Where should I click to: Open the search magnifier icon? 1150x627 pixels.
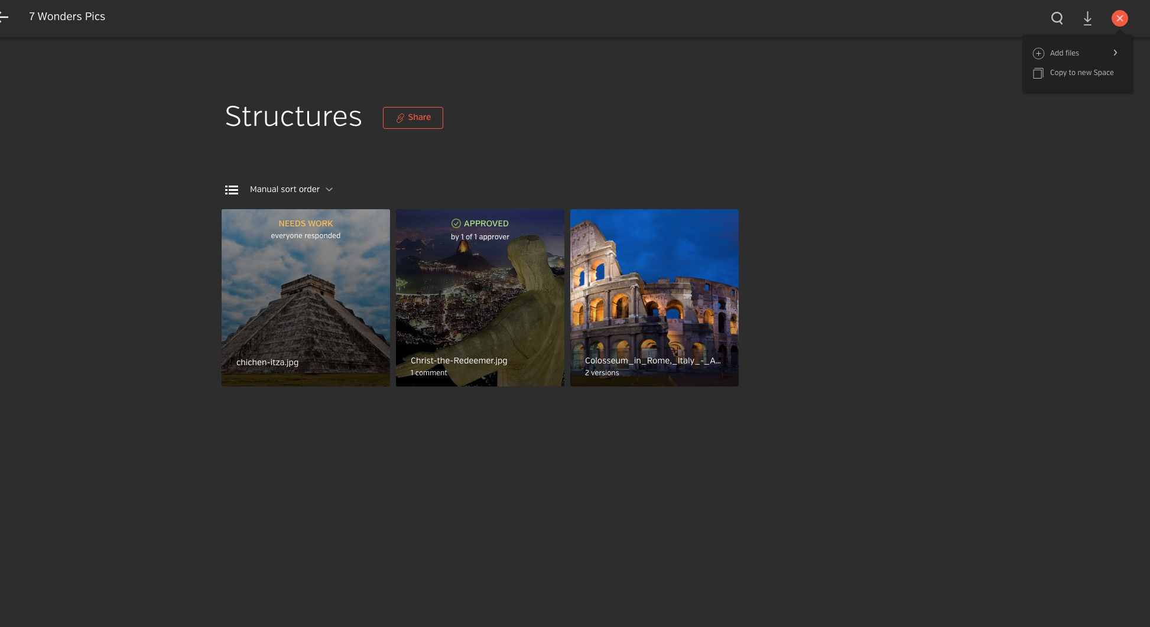tap(1057, 18)
